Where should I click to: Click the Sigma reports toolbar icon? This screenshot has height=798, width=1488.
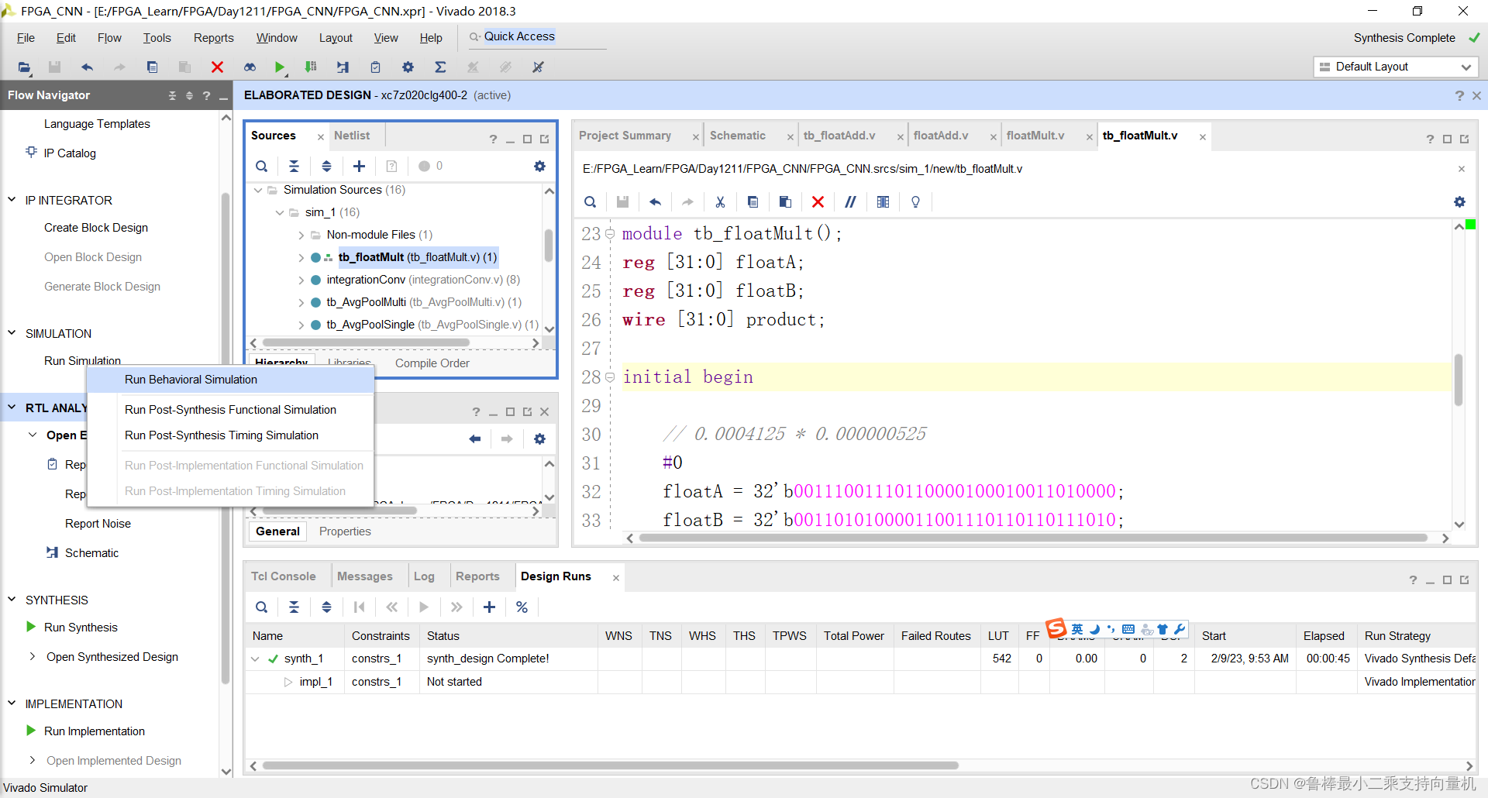[440, 67]
